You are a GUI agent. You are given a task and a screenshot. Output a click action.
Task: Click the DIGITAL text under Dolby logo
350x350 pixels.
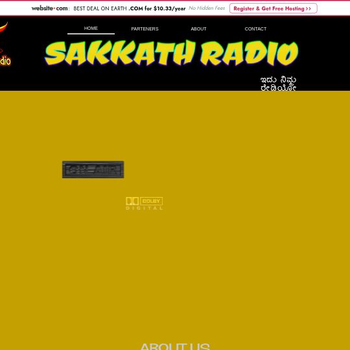[x=144, y=208]
